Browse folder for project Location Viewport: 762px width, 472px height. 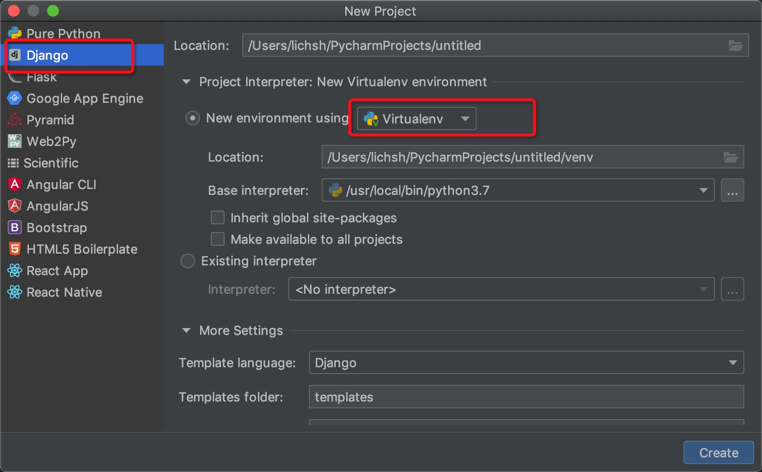pos(735,46)
